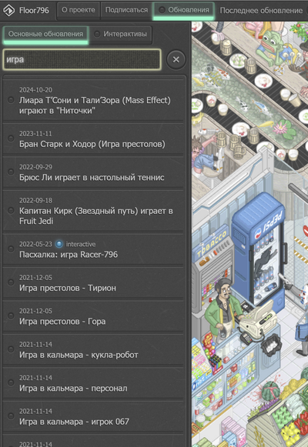
Task: Toggle the indicator on the Обновления tab
Action: tap(162, 10)
